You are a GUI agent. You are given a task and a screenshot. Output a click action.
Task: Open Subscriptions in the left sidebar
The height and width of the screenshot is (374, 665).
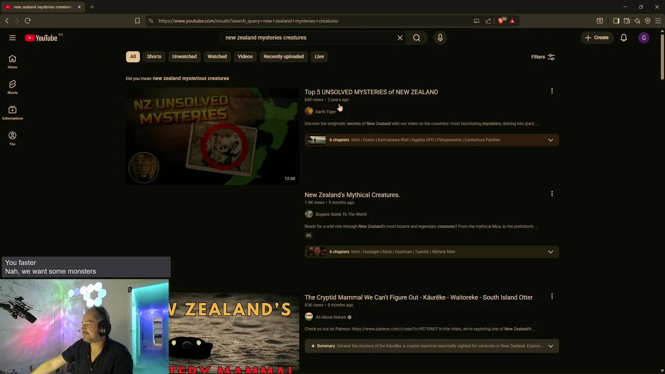pos(12,113)
